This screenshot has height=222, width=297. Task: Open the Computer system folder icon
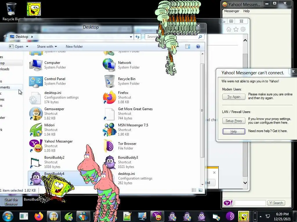(36, 65)
